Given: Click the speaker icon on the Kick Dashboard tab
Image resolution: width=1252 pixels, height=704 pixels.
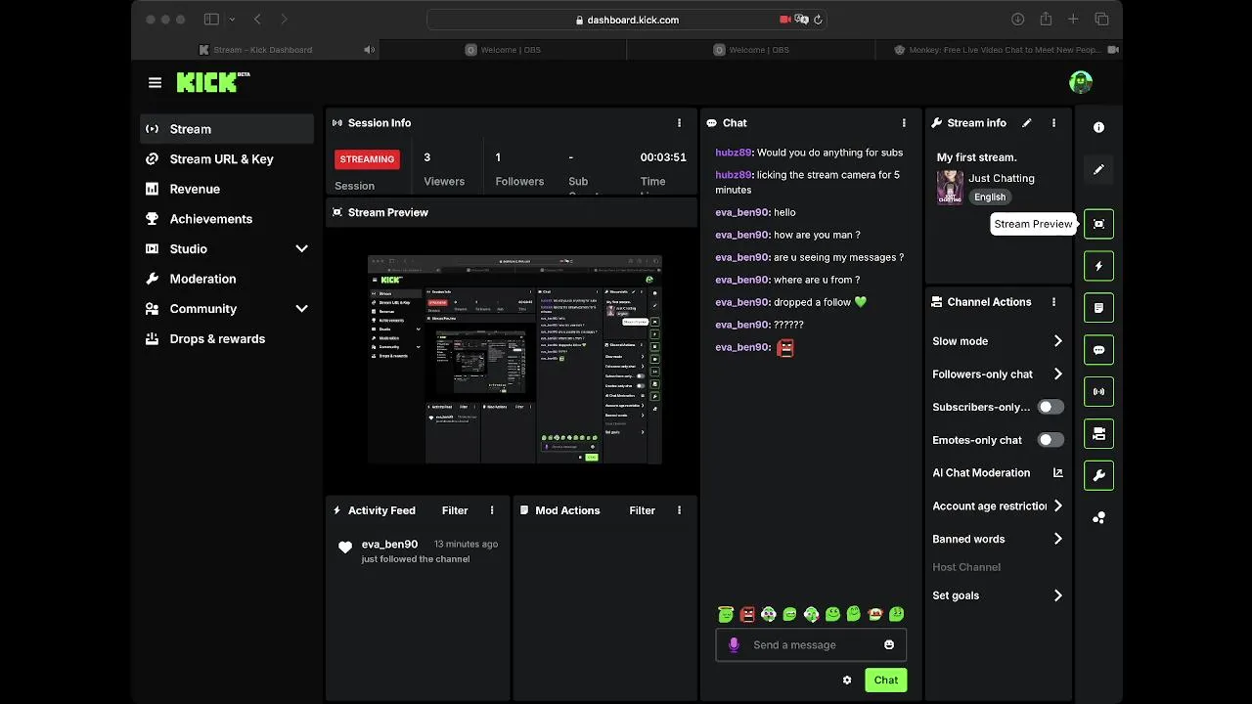Looking at the screenshot, I should [x=369, y=50].
